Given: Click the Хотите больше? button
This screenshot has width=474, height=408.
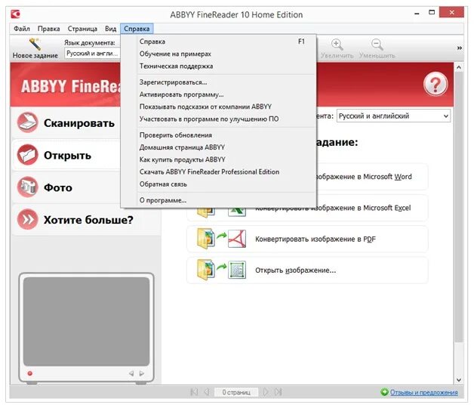Looking at the screenshot, I should (x=87, y=220).
